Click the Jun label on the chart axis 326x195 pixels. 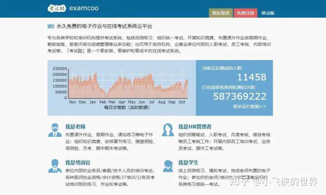tap(142, 102)
